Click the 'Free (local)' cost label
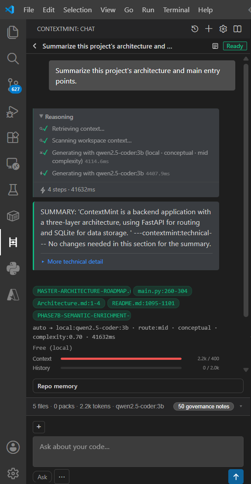This screenshot has height=484, width=251. point(52,348)
